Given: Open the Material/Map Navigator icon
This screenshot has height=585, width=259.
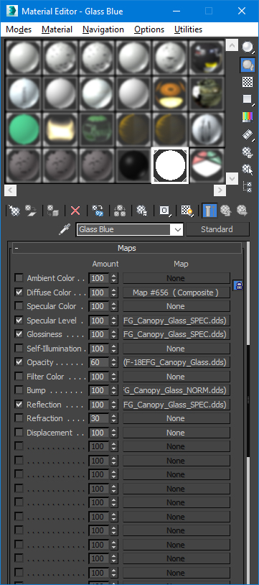Looking at the screenshot, I should [248, 187].
